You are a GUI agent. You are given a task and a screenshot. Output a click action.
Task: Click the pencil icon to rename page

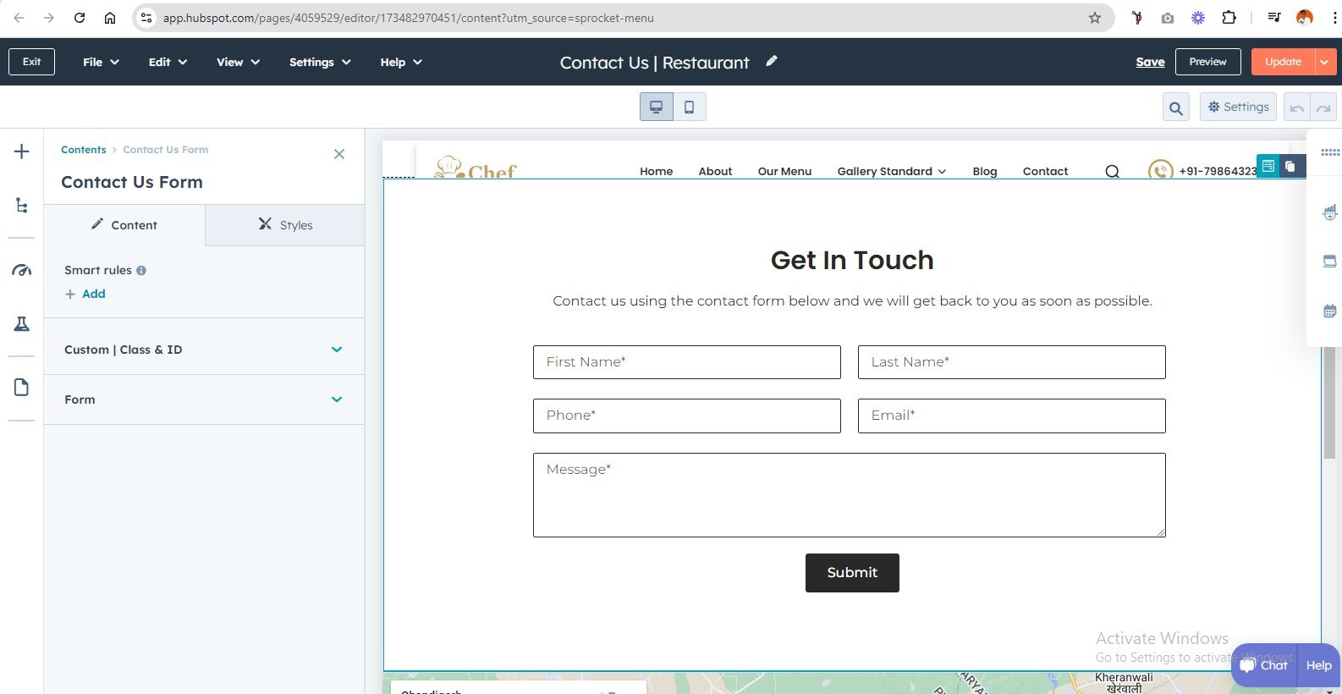(771, 61)
